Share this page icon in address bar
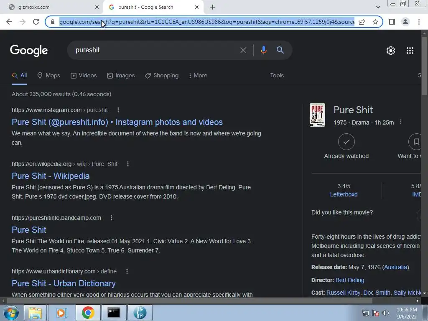 click(362, 22)
